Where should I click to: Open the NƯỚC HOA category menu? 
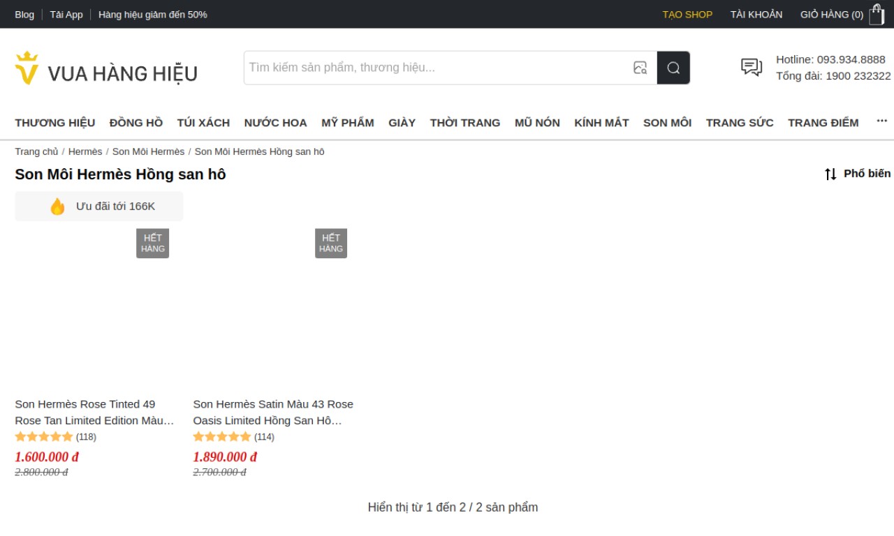point(276,123)
